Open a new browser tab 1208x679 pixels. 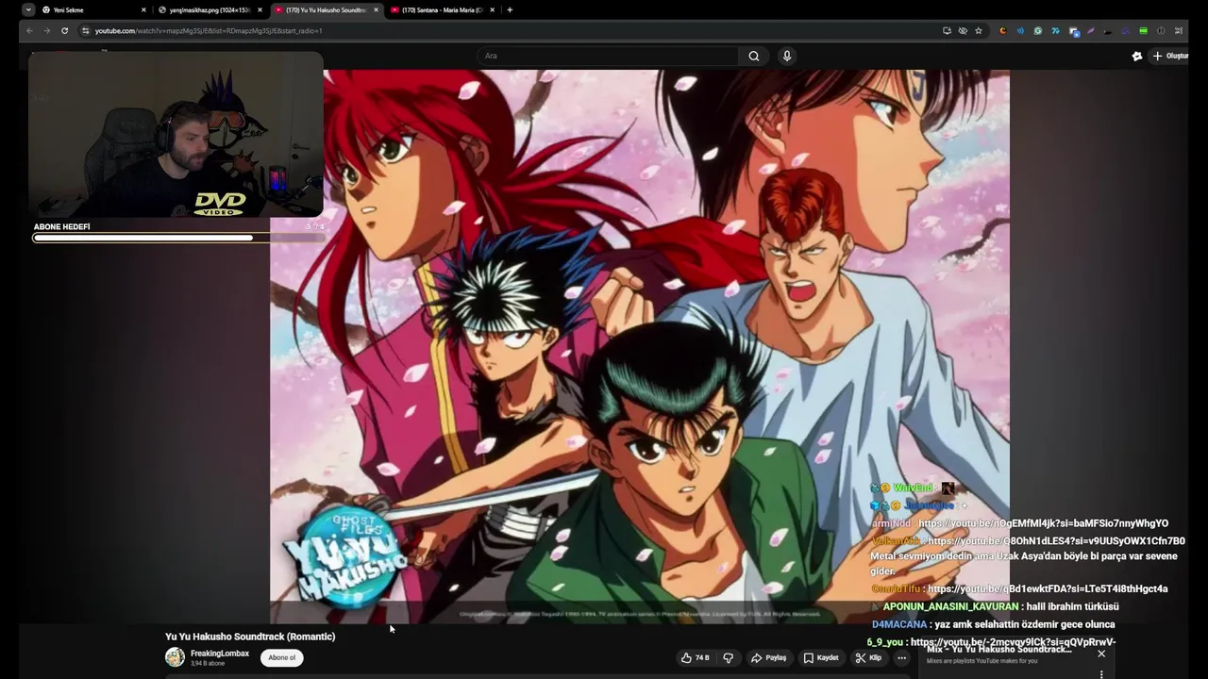[x=510, y=9]
